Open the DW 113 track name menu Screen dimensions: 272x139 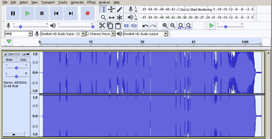coord(19,54)
